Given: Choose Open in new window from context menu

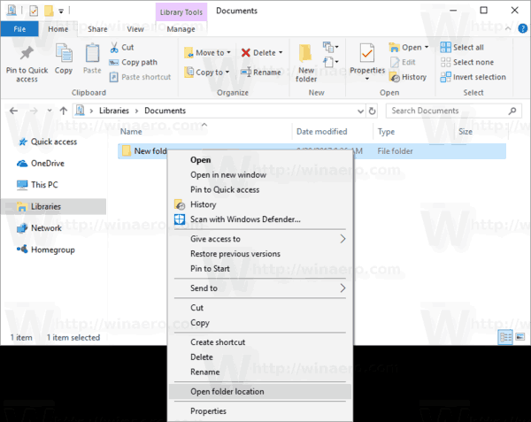Looking at the screenshot, I should point(260,175).
